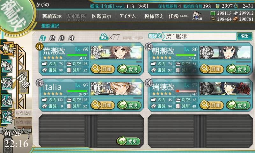Click 瑞穂改 ship portrait thumbnail

click(225, 89)
